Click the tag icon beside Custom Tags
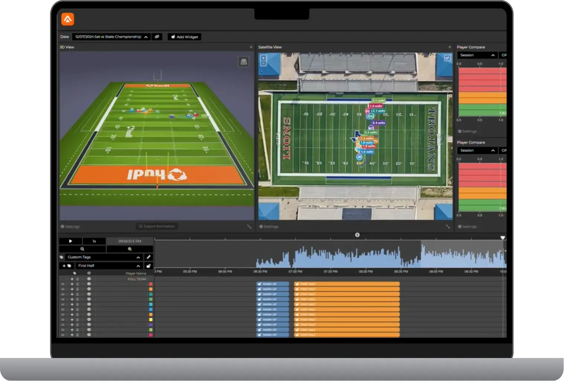Screen dimensions: 564x381 point(62,257)
